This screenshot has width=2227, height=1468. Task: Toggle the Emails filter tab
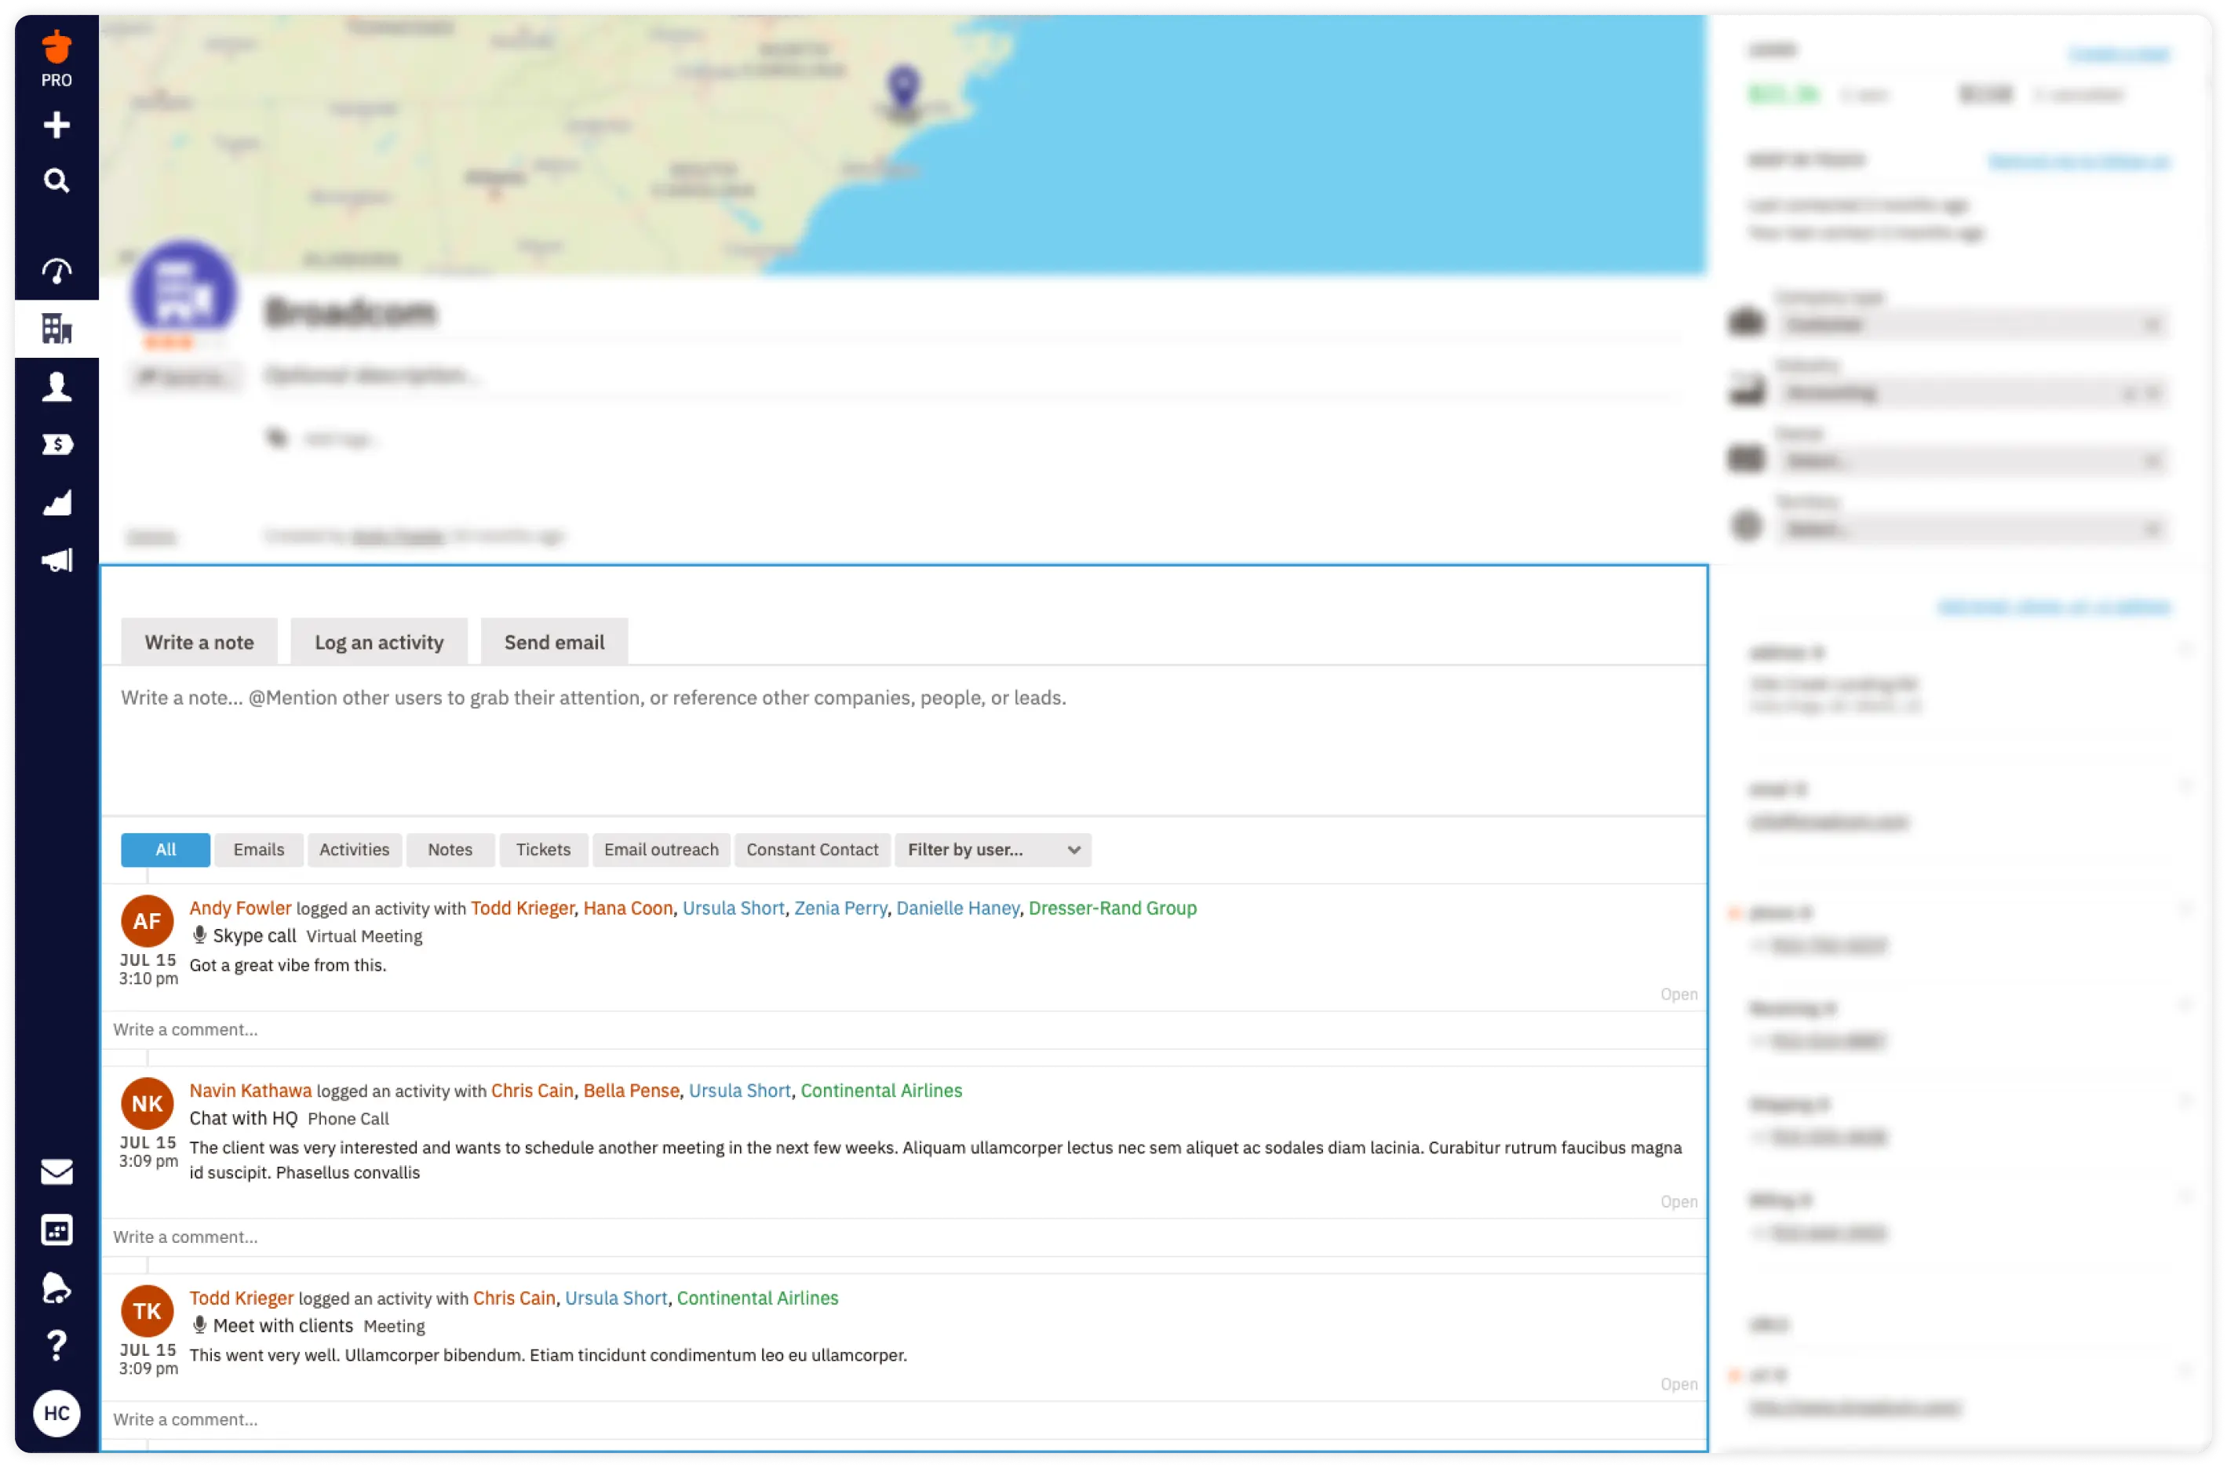pos(257,849)
